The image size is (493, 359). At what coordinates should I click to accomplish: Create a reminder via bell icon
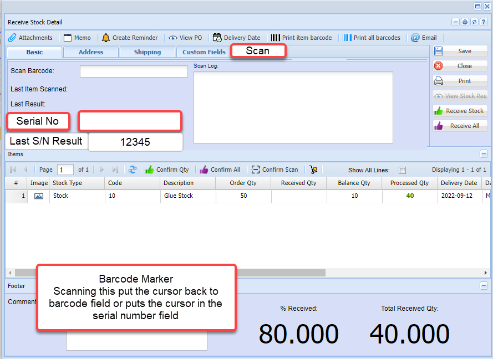[x=106, y=38]
